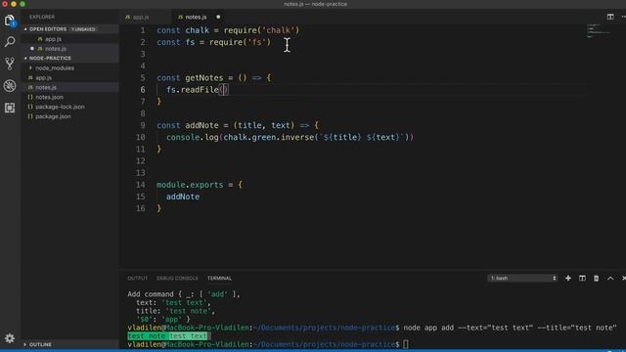Click unsaved dot on notes.js tab
The width and height of the screenshot is (626, 352).
pos(218,18)
